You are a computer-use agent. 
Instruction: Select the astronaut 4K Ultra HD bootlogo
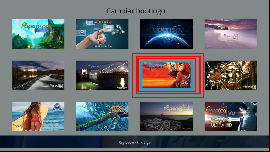(x=231, y=116)
